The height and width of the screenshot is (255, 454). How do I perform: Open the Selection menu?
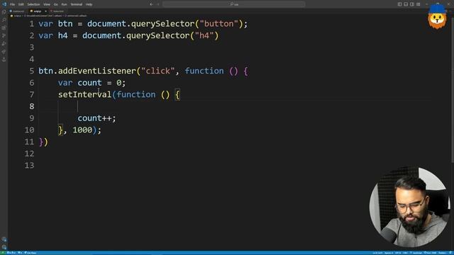33,4
